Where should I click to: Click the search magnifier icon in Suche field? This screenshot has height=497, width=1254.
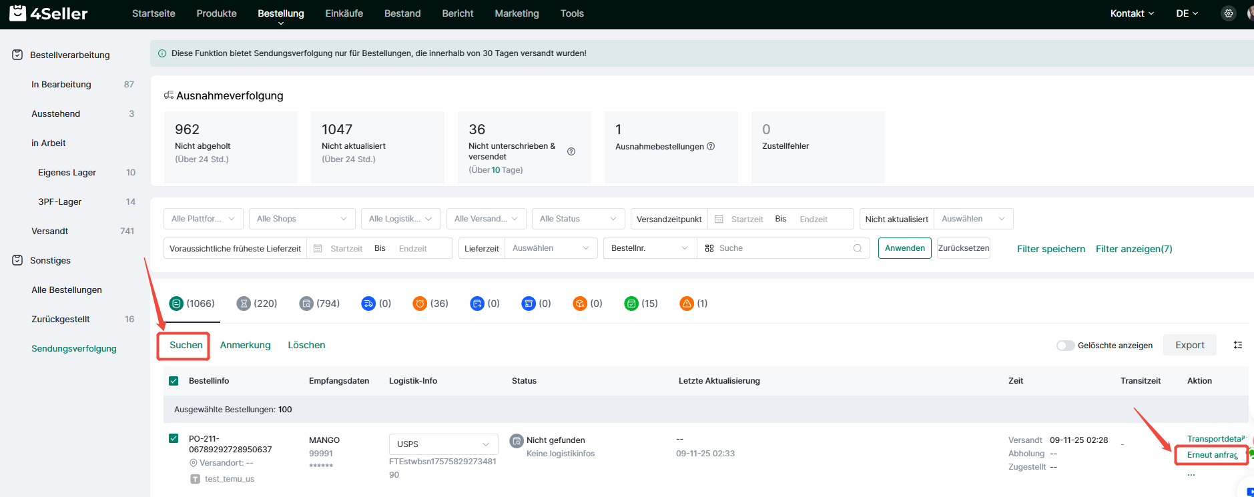pyautogui.click(x=858, y=248)
